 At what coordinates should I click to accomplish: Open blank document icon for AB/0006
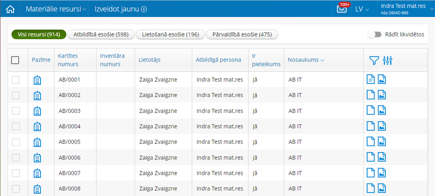click(x=371, y=157)
